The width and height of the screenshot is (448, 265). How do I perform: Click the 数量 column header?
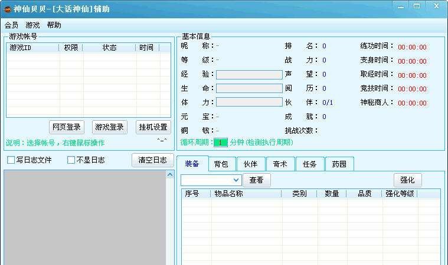332,194
